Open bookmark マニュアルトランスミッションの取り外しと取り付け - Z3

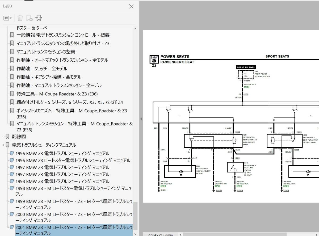pos(63,43)
